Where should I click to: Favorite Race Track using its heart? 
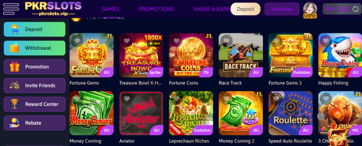point(226,41)
